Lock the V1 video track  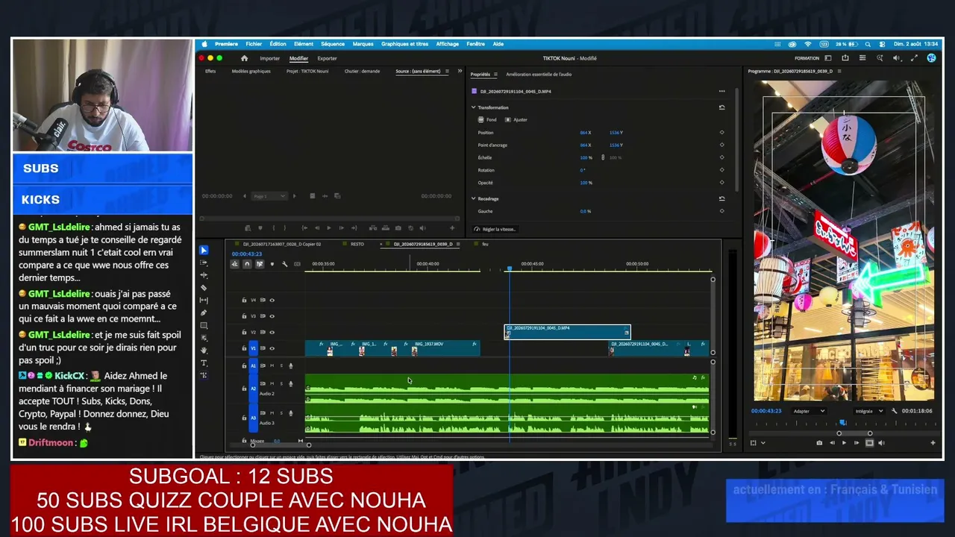244,348
